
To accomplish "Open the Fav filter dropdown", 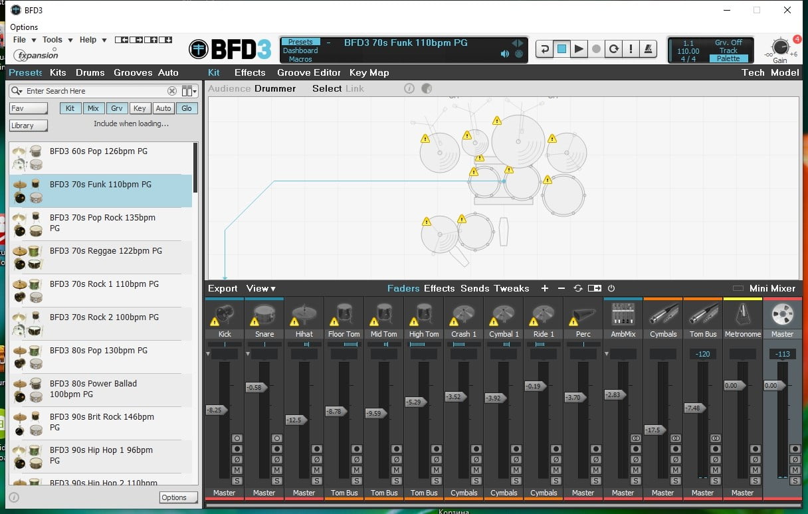I will pos(29,108).
